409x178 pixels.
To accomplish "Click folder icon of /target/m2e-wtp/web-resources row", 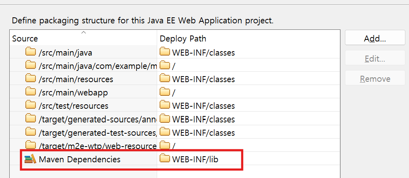I will 31,145.
